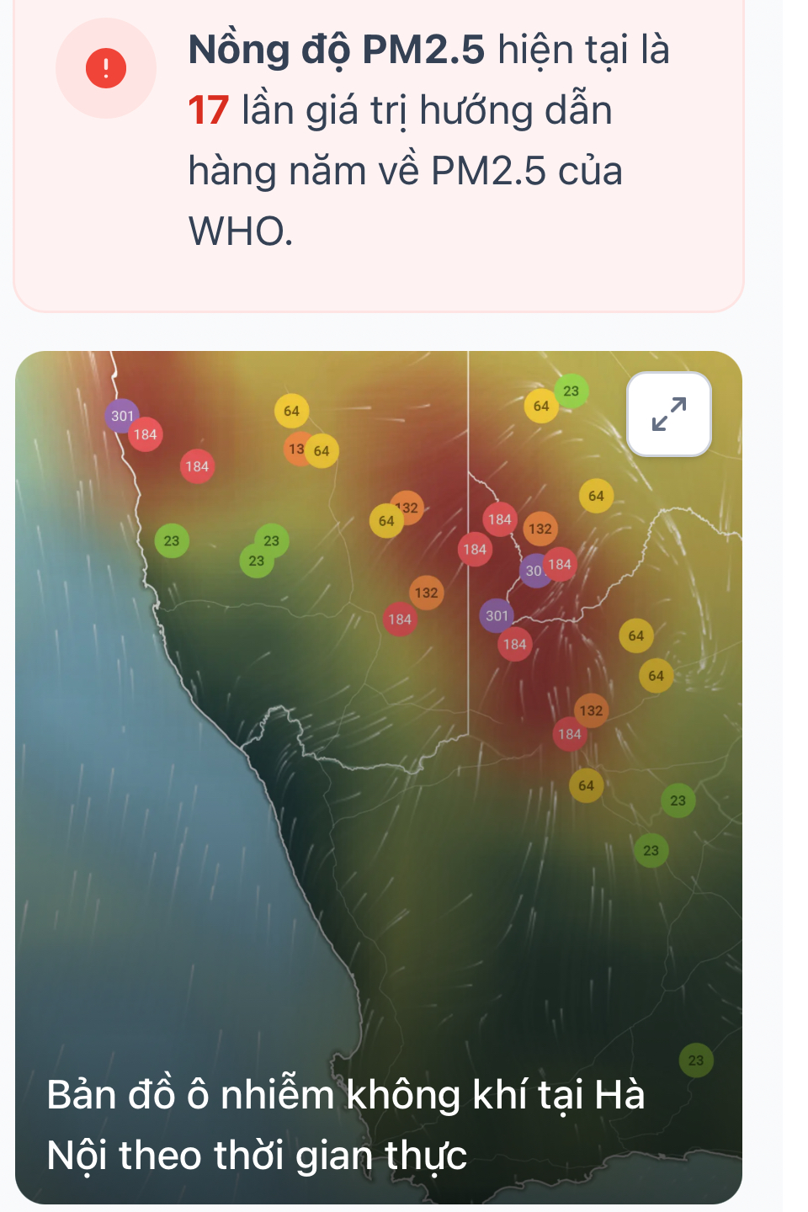The height and width of the screenshot is (1212, 808).
Task: Select green 23 marker beside the fullscreen button
Action: (x=571, y=391)
